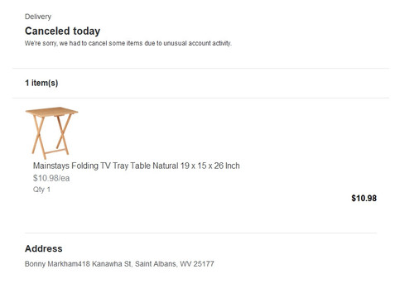Click the folding tray table product thumbnail
This screenshot has height=303, width=414.
click(x=51, y=133)
